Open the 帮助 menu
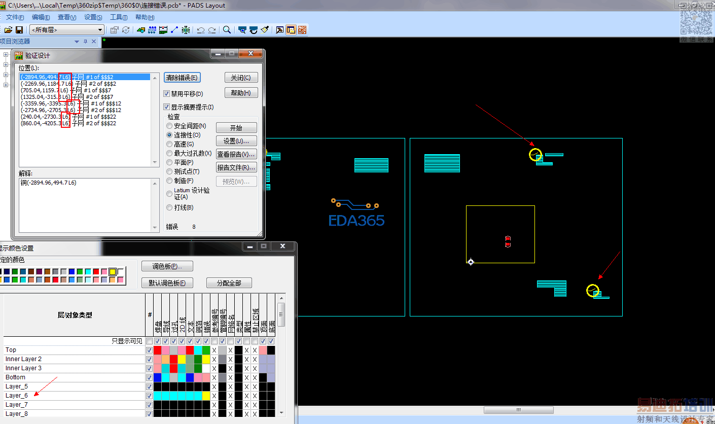This screenshot has height=424, width=715. click(x=145, y=17)
